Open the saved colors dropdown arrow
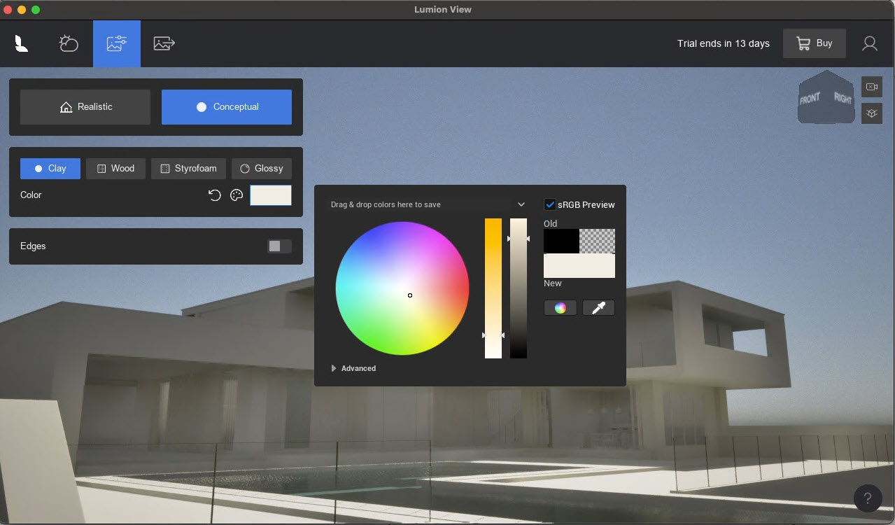This screenshot has height=525, width=895. (521, 204)
